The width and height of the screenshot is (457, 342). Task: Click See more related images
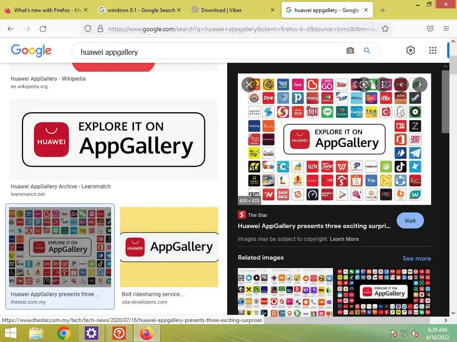[x=416, y=258]
